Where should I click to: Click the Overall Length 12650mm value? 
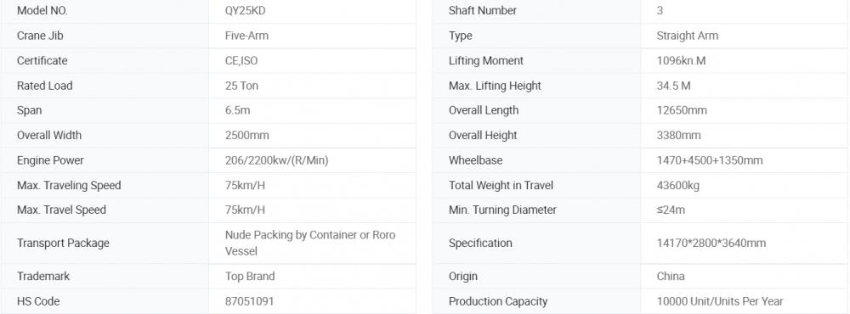coord(682,110)
